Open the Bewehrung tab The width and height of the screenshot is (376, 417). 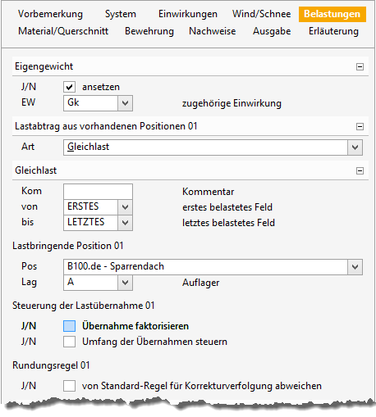click(x=149, y=31)
